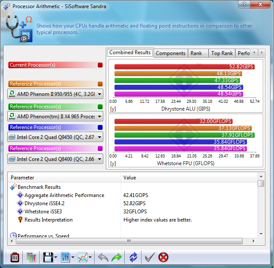This screenshot has width=274, height=268.
Task: Select the Results Interpretation row
Action: (132, 220)
